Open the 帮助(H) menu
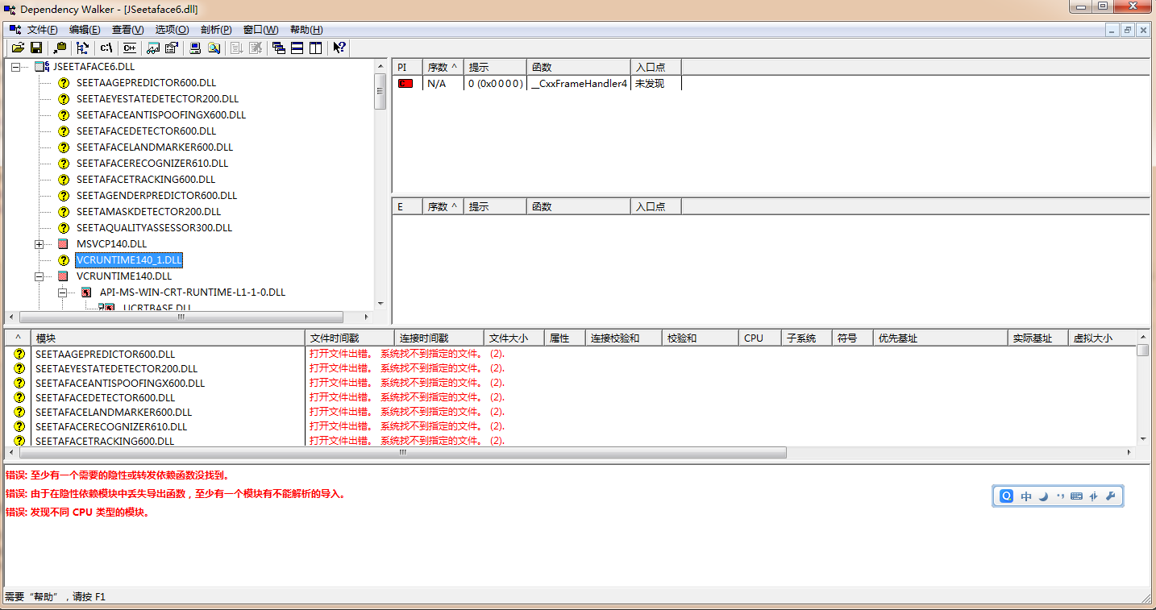Image resolution: width=1156 pixels, height=610 pixels. click(306, 30)
